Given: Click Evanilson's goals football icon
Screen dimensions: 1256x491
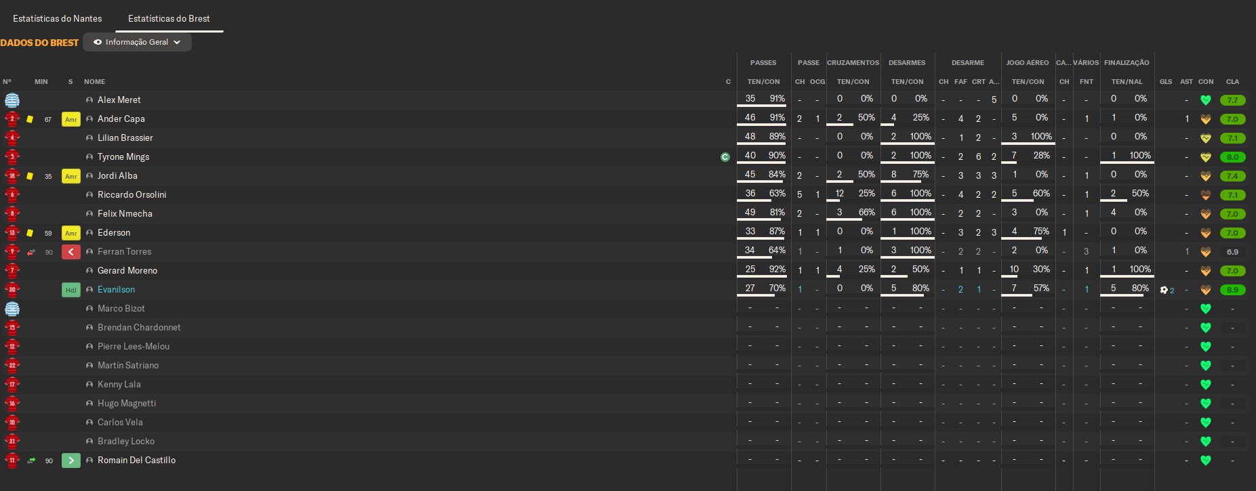Looking at the screenshot, I should click(1164, 290).
